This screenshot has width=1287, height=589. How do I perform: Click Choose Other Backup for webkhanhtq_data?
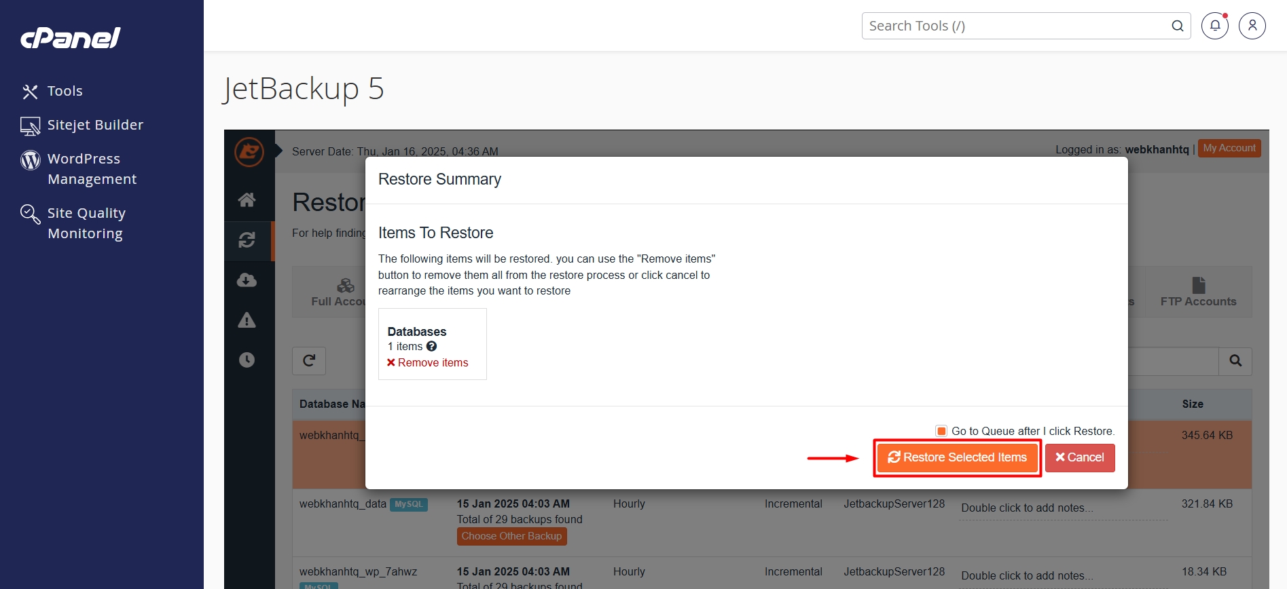(511, 536)
